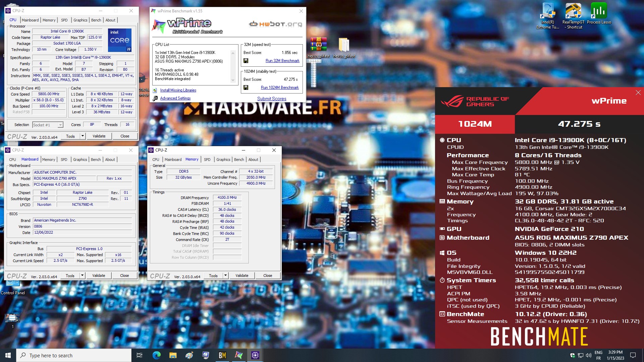Open the volume control in system tray
The image size is (644, 362).
588,355
